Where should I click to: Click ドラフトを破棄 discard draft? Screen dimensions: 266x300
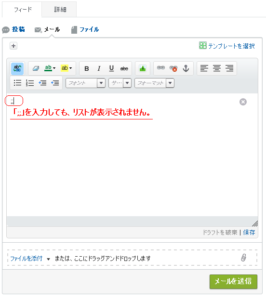220,232
